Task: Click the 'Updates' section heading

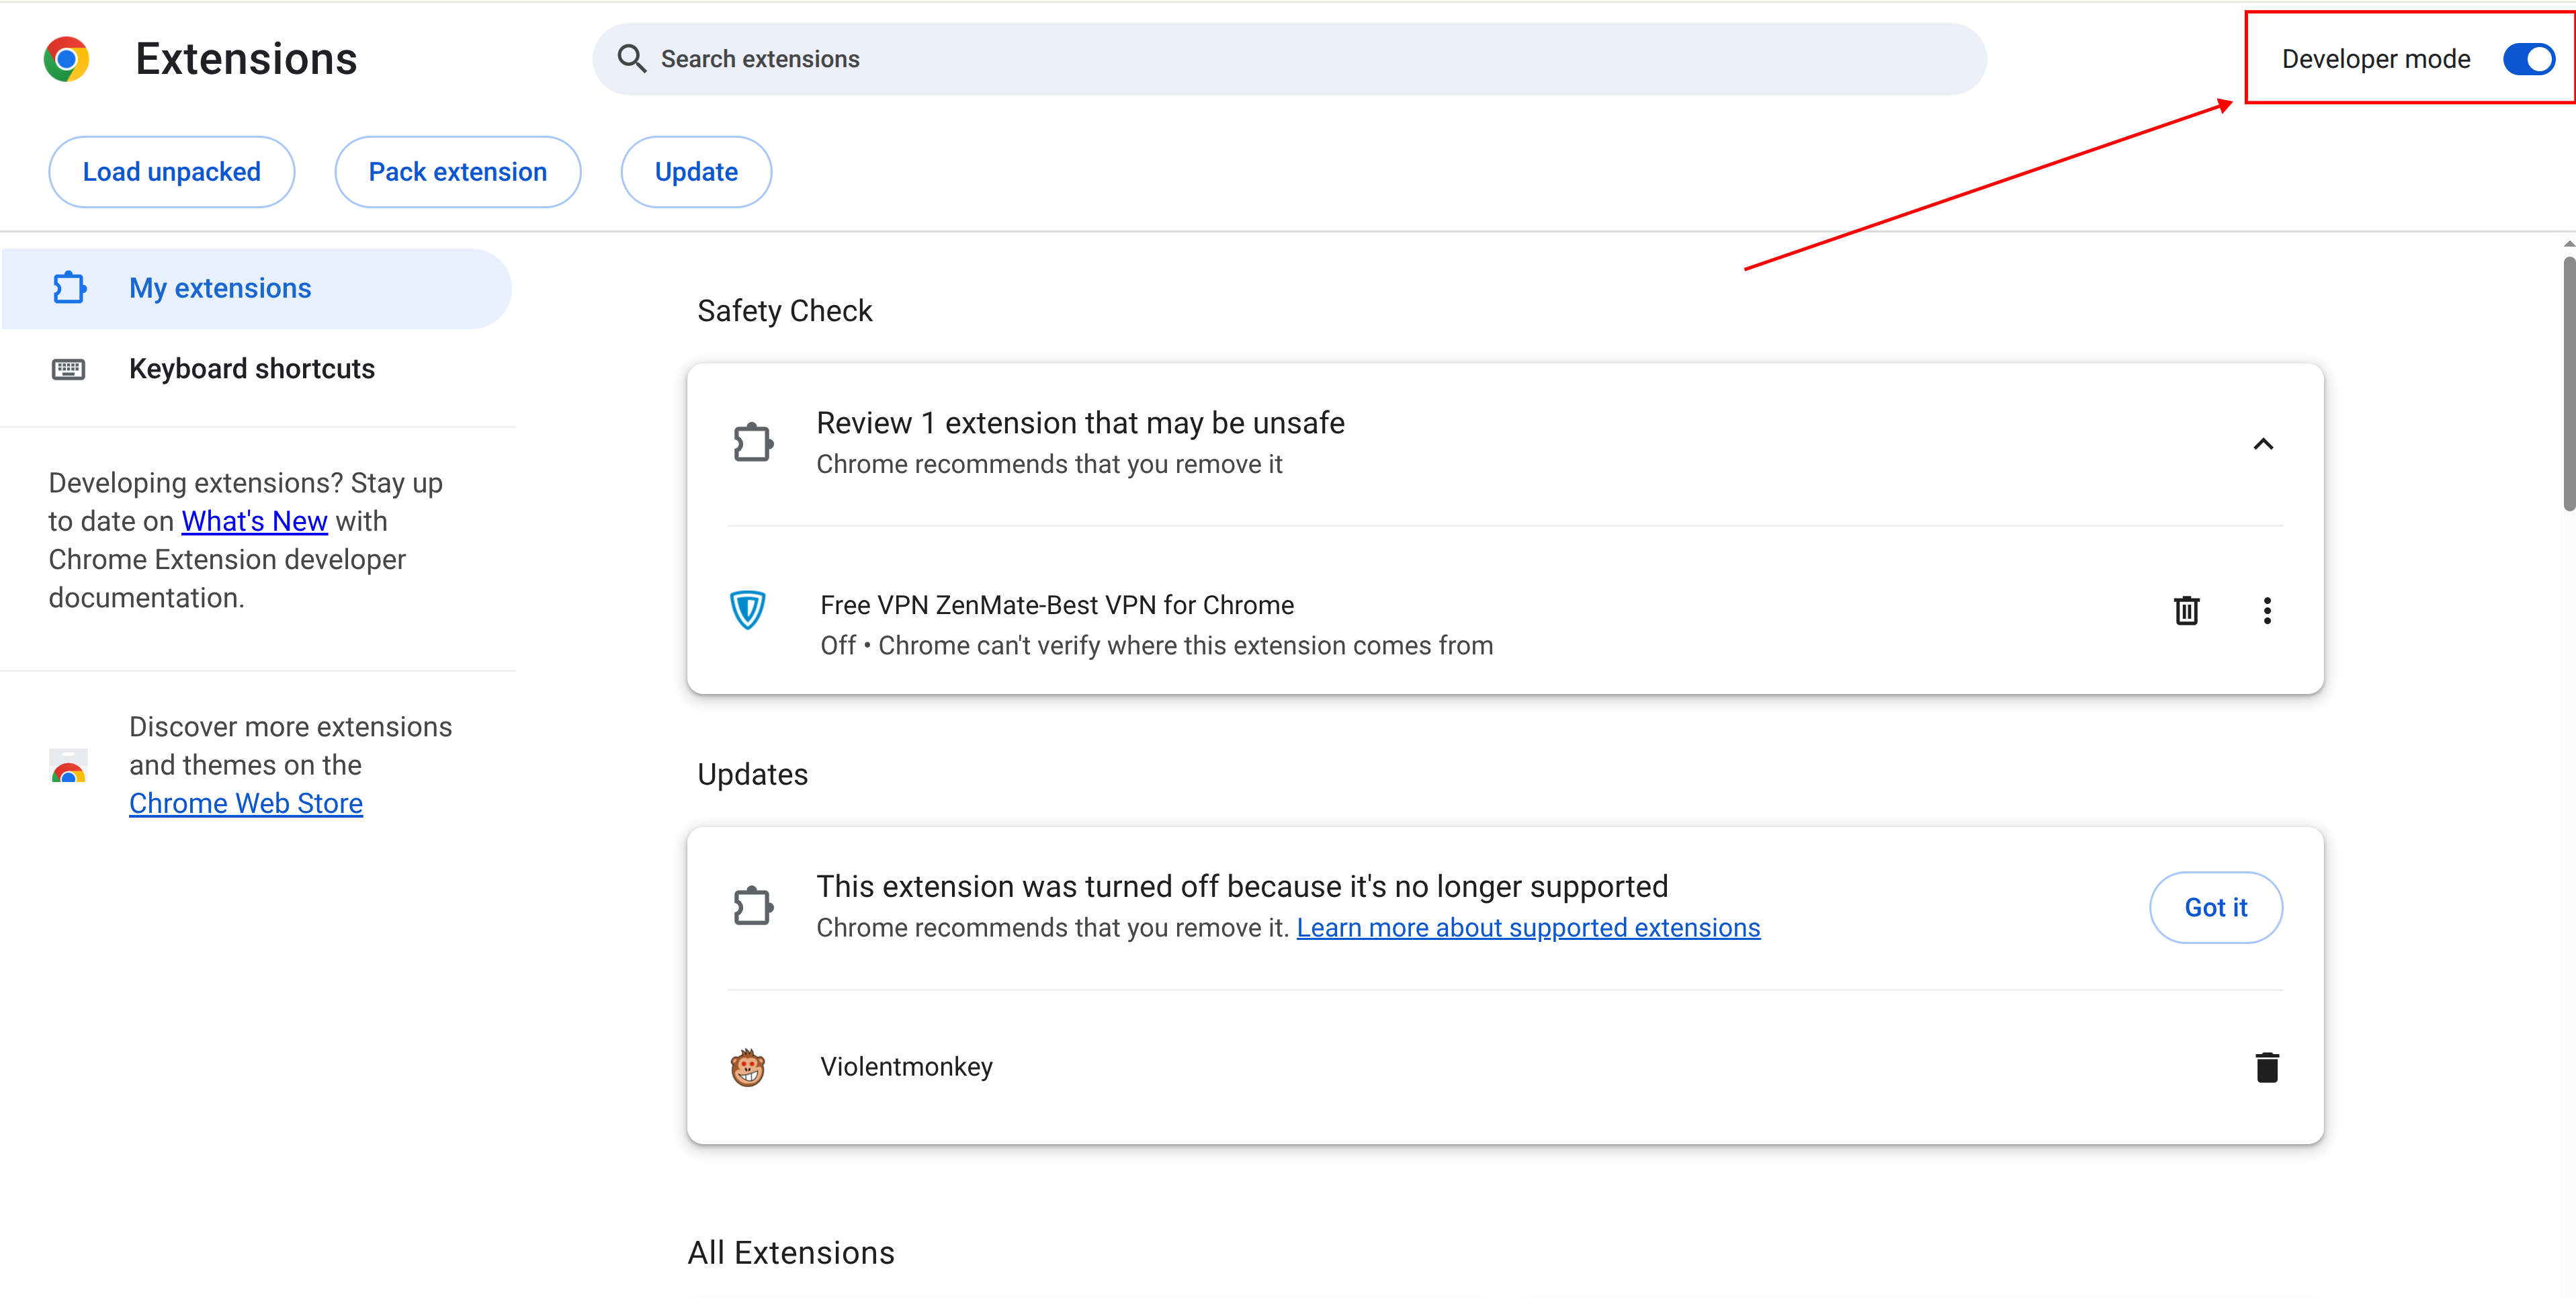Action: (x=752, y=774)
